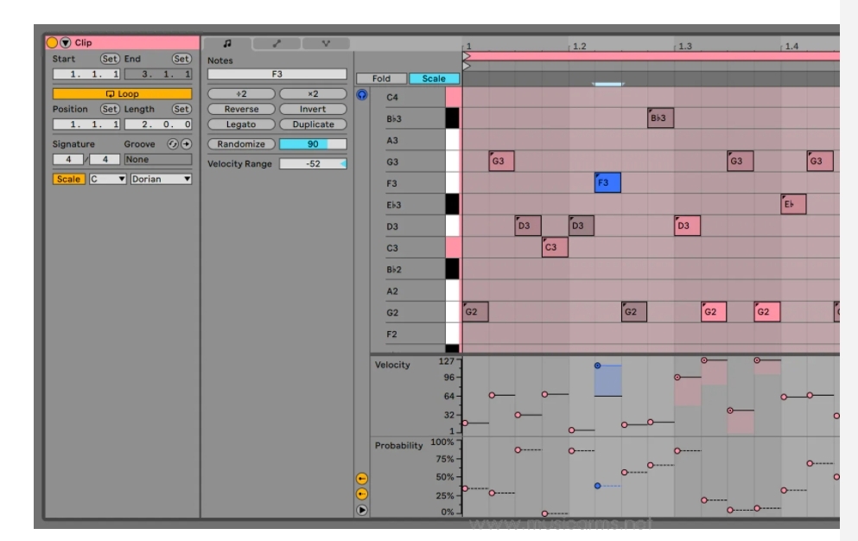Hide the velocity lane toggle icon
The height and width of the screenshot is (541, 858).
pyautogui.click(x=362, y=478)
